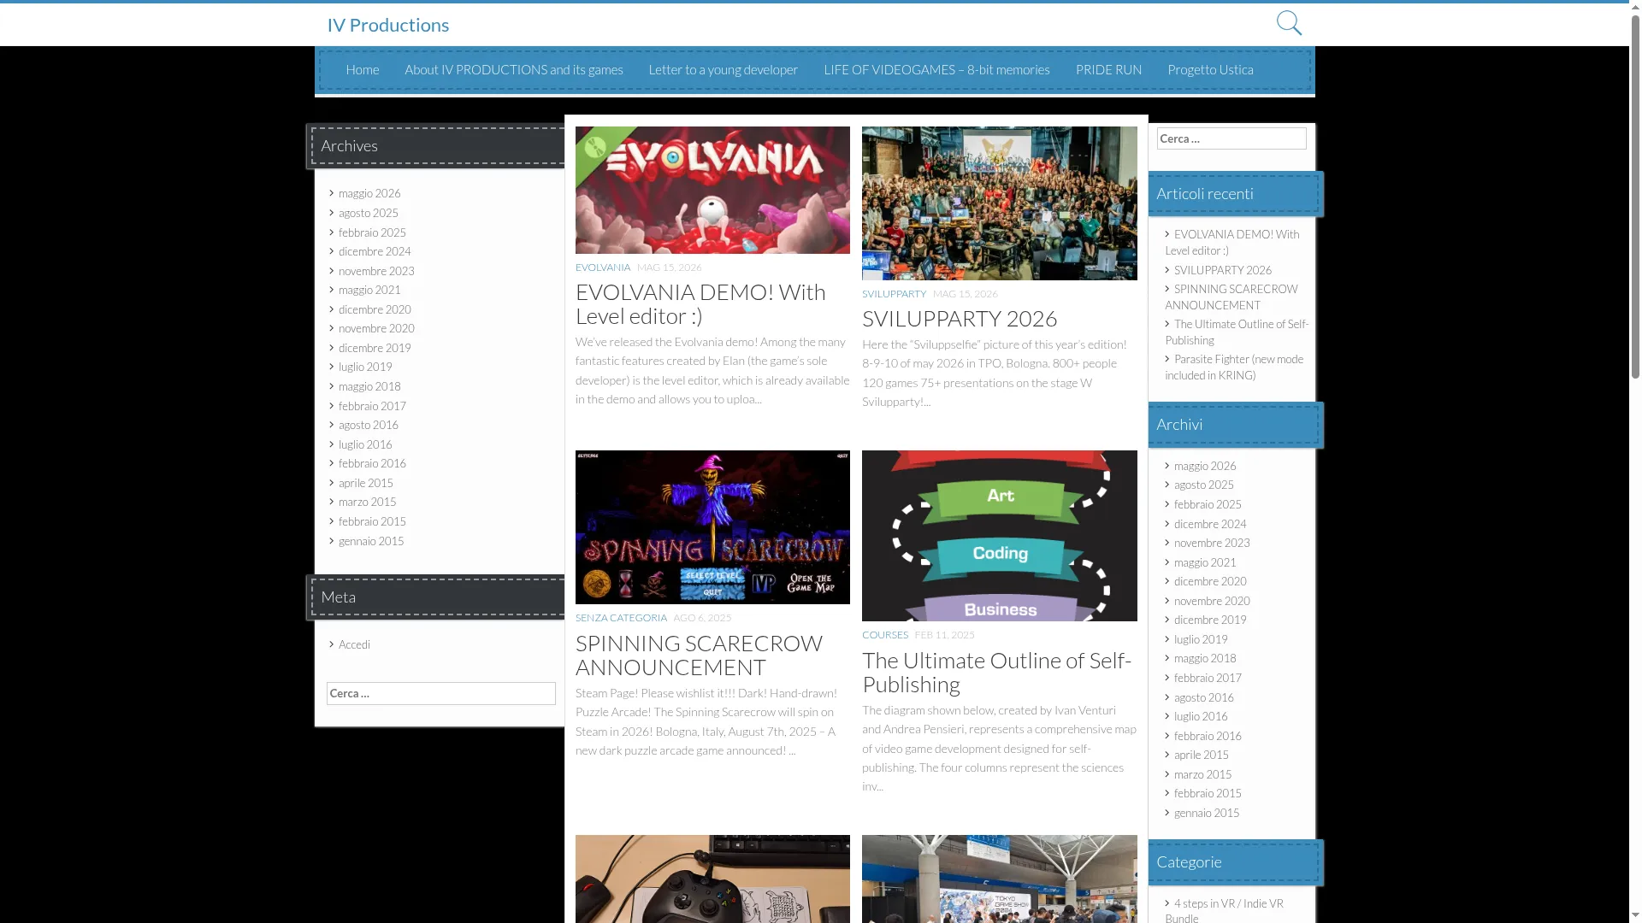
Task: Open left Archives febbraio 2017
Action: pos(372,406)
